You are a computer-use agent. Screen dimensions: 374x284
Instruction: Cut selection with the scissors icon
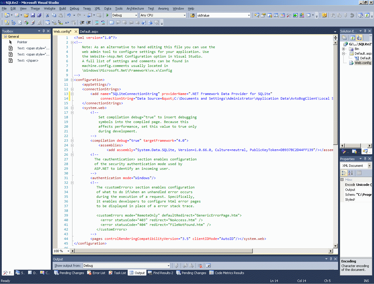(47, 15)
